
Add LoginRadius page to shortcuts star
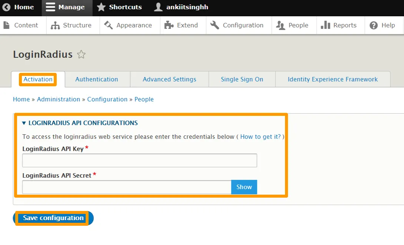(81, 55)
